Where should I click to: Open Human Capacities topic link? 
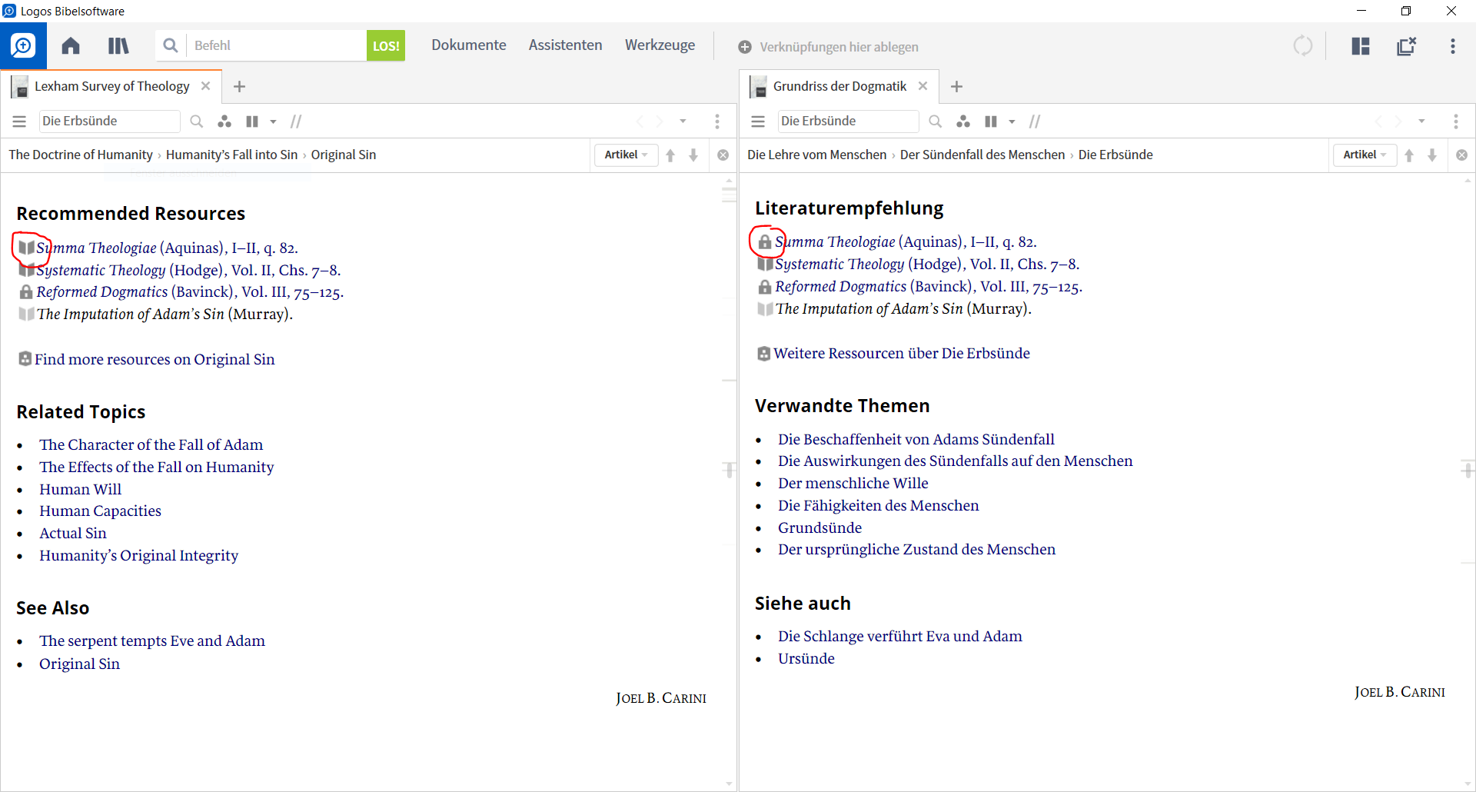(x=101, y=511)
